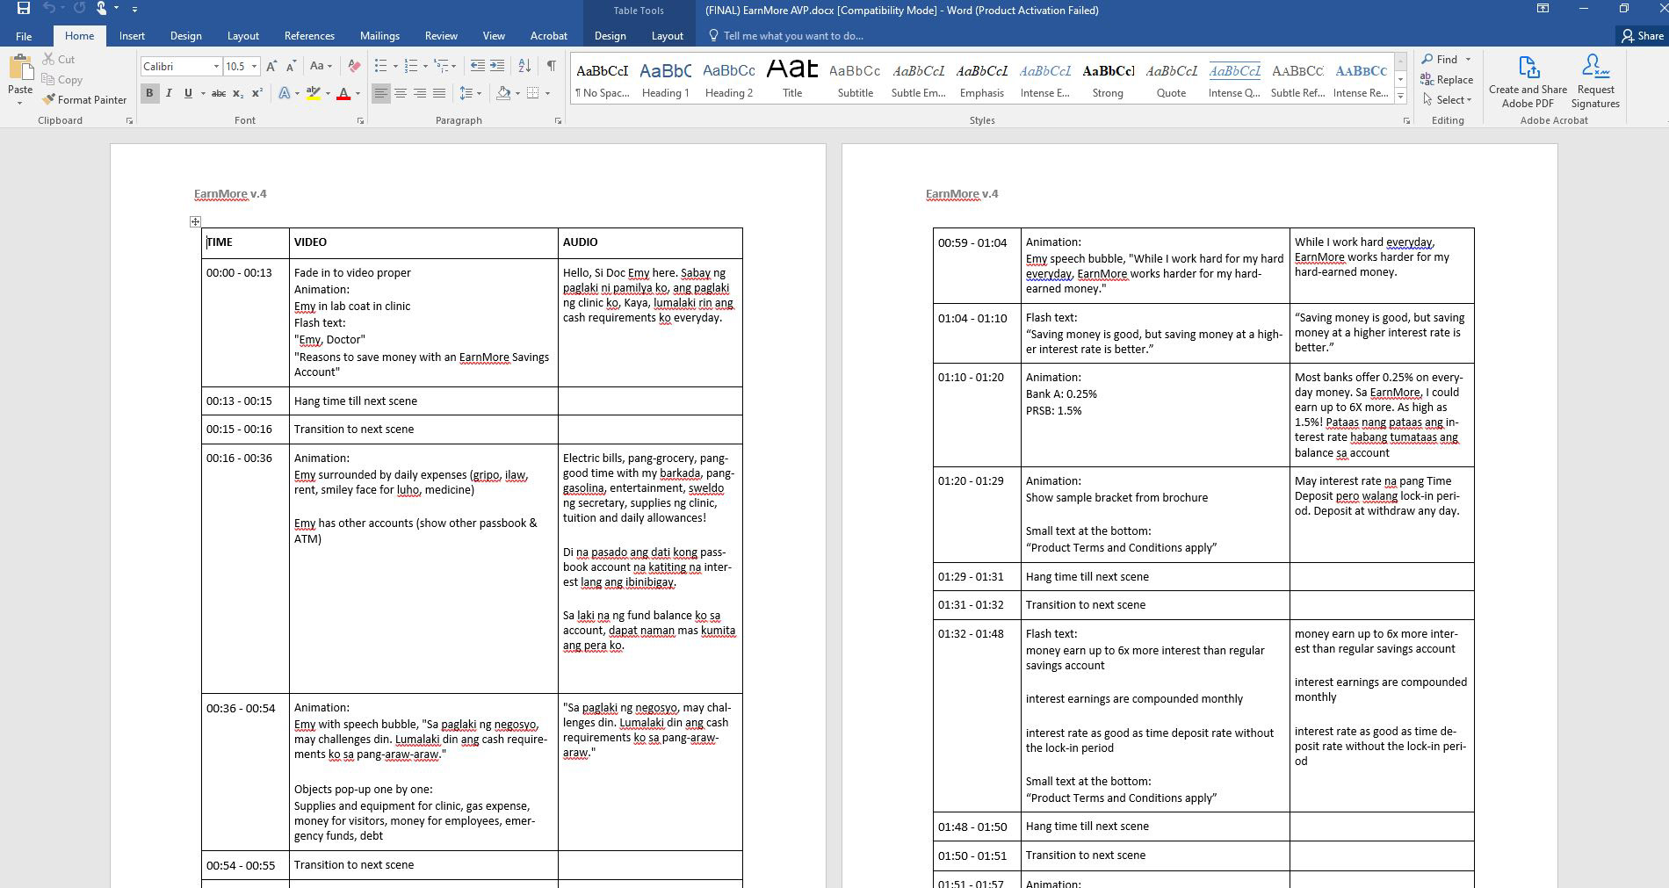Switch to the References tab
The height and width of the screenshot is (888, 1669).
tap(309, 36)
